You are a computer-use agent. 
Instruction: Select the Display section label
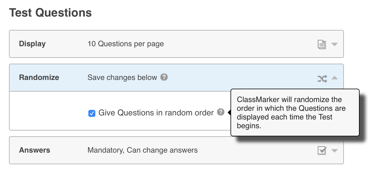point(32,44)
